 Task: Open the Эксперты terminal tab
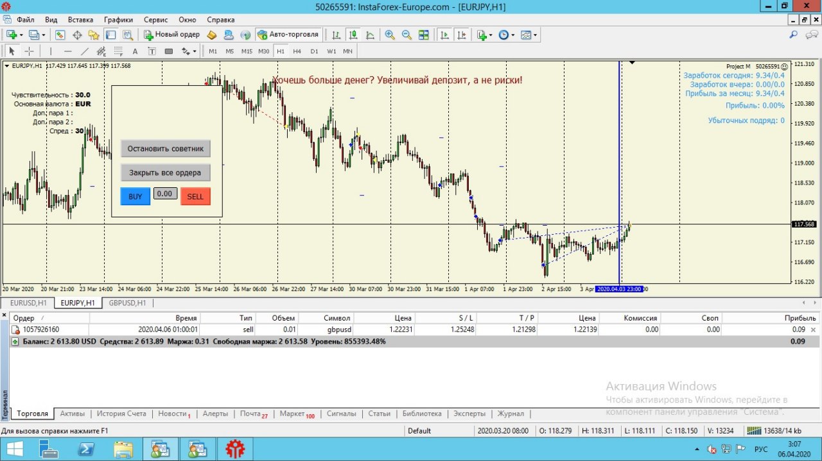tap(469, 414)
